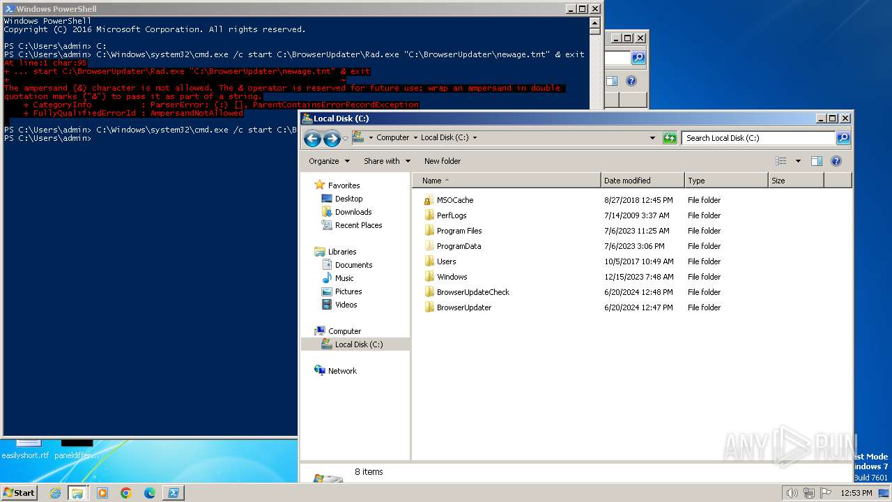Select the MSOCache folder

pos(455,200)
